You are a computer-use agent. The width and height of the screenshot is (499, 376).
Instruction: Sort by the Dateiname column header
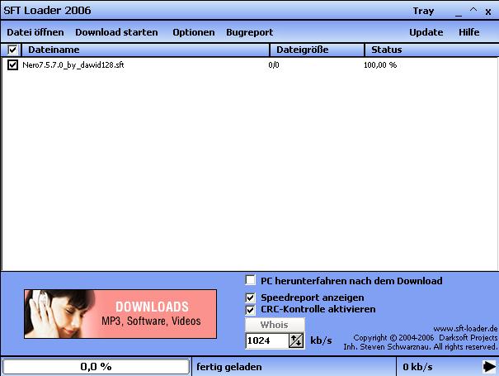click(x=146, y=50)
